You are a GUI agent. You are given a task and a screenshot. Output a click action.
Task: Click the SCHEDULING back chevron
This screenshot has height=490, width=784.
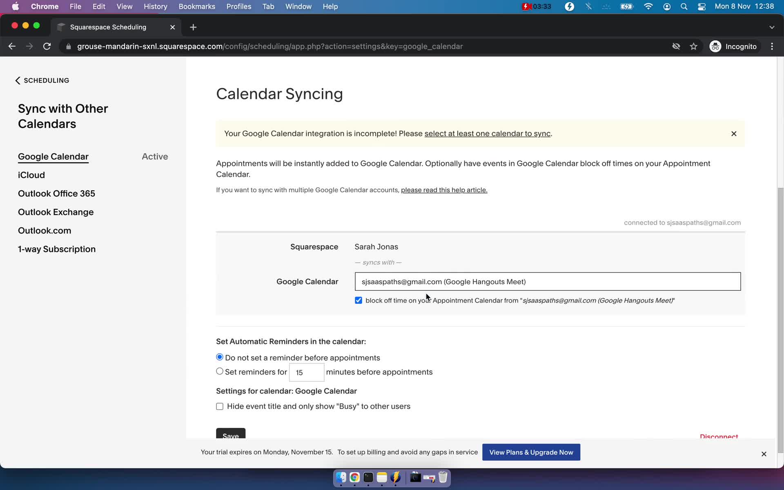click(x=18, y=80)
